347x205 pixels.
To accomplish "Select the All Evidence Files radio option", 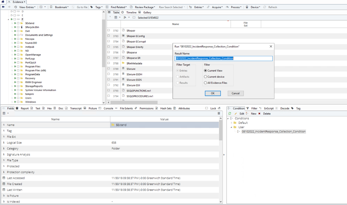I will click(206, 83).
